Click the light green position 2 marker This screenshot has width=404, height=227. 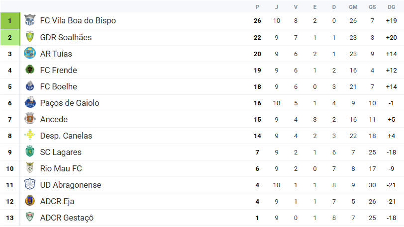point(9,37)
